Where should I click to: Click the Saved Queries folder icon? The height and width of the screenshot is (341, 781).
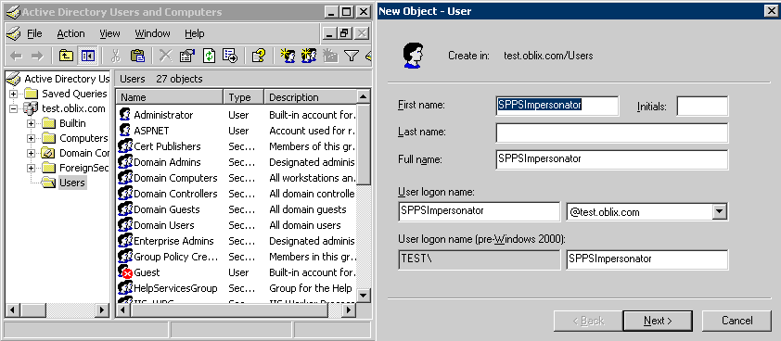(x=31, y=94)
